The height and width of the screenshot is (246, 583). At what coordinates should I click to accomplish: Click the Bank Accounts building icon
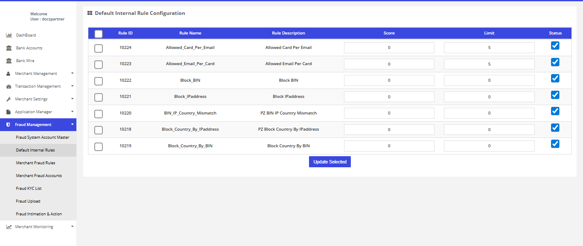click(x=9, y=48)
